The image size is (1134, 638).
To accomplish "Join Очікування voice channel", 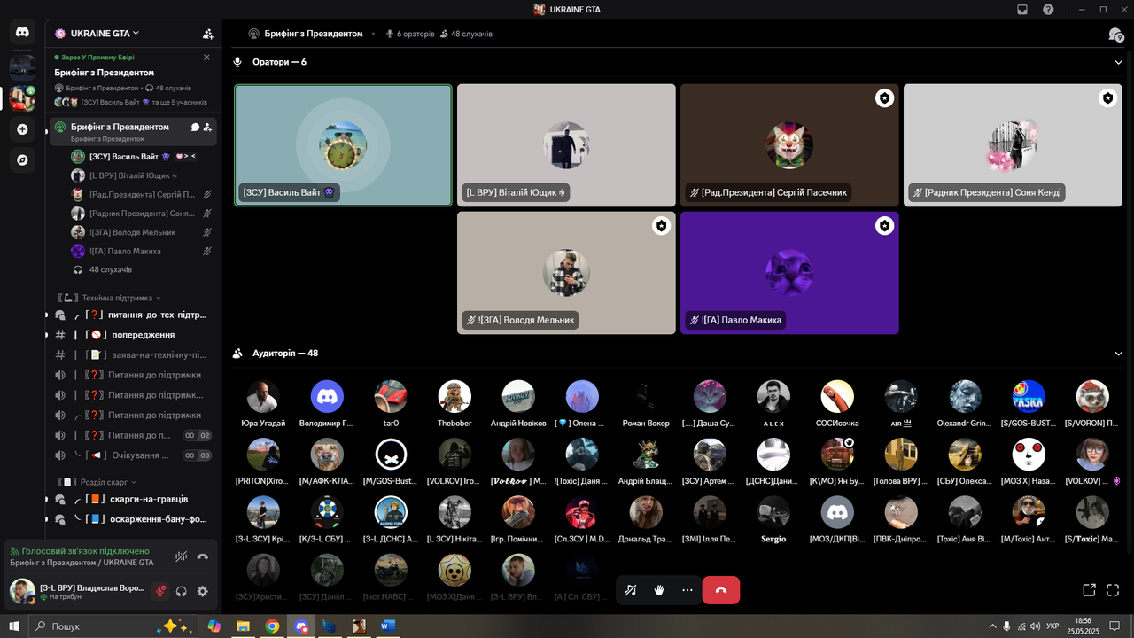I will (x=132, y=455).
